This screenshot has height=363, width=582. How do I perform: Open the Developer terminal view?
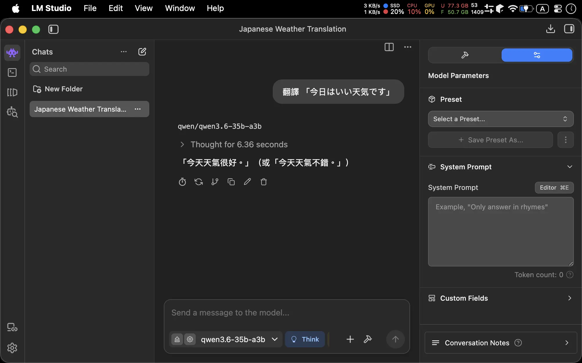click(12, 72)
